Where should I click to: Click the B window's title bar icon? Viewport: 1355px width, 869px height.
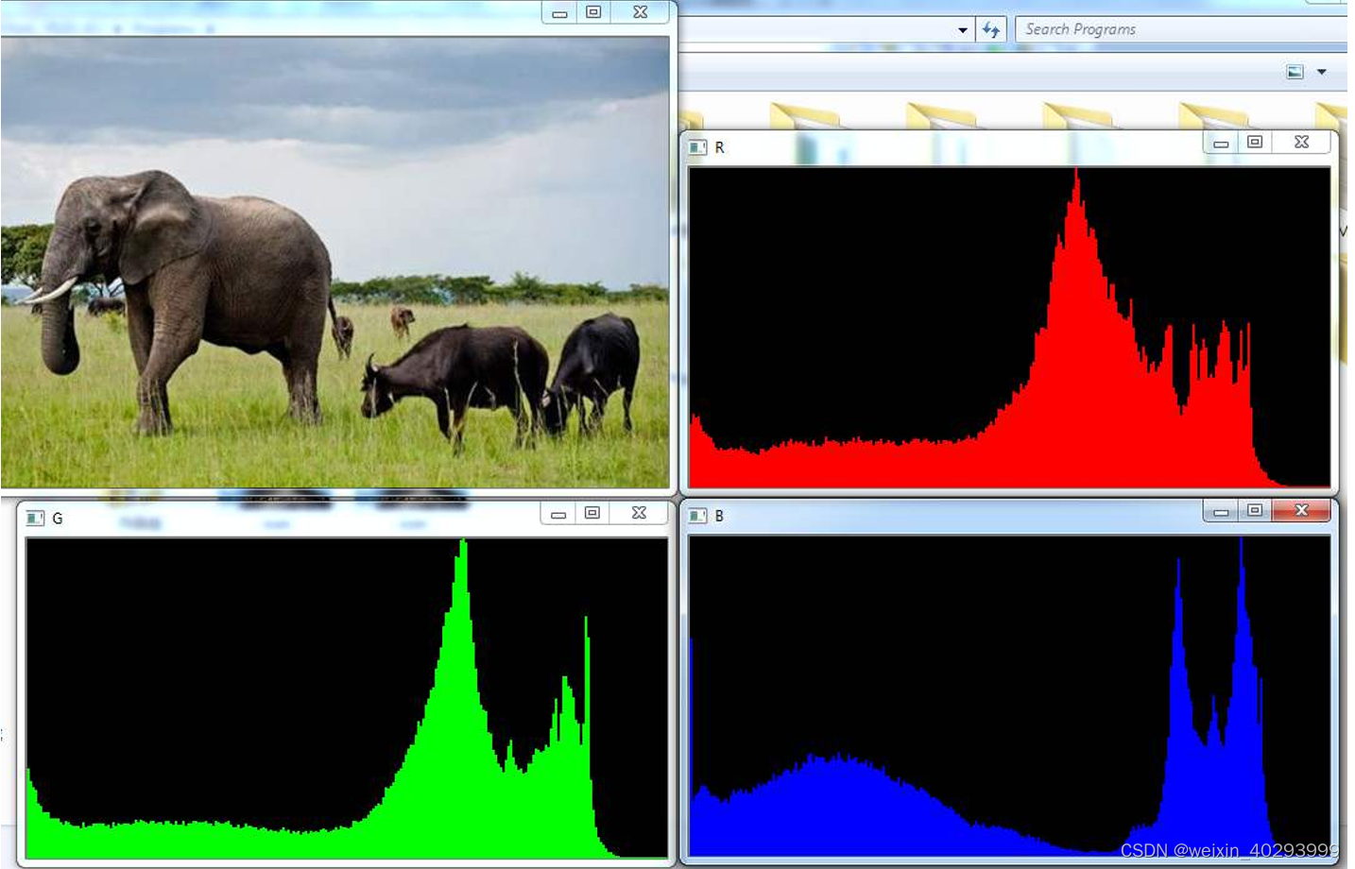point(698,516)
